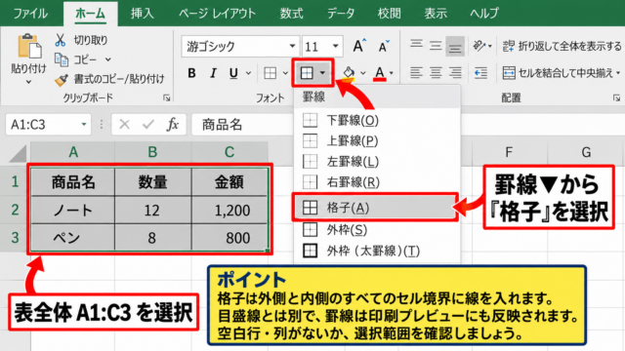Switch to the ページ レイアウト tab
Screen dimensions: 625x351
click(217, 13)
